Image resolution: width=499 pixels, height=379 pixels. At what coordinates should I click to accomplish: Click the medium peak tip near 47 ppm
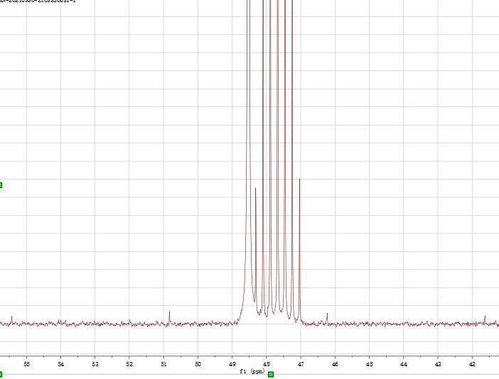point(299,180)
